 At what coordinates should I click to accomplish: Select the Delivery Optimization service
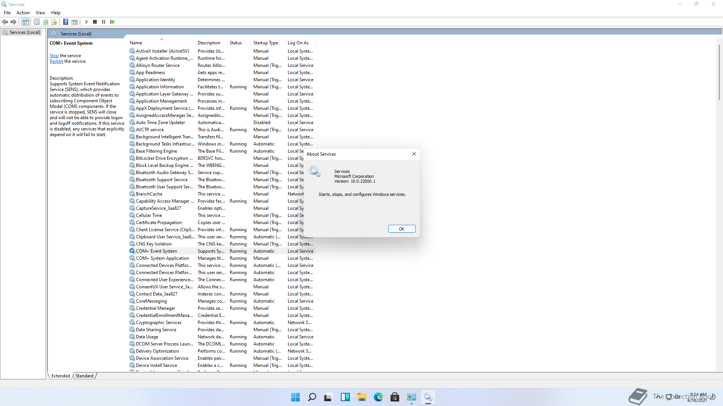(x=221, y=351)
